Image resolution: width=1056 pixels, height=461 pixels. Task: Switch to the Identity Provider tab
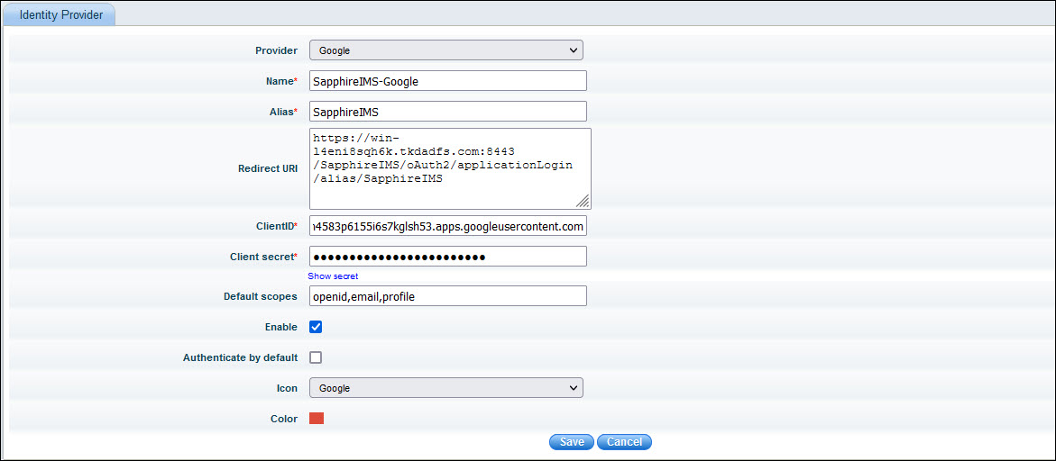tap(61, 15)
